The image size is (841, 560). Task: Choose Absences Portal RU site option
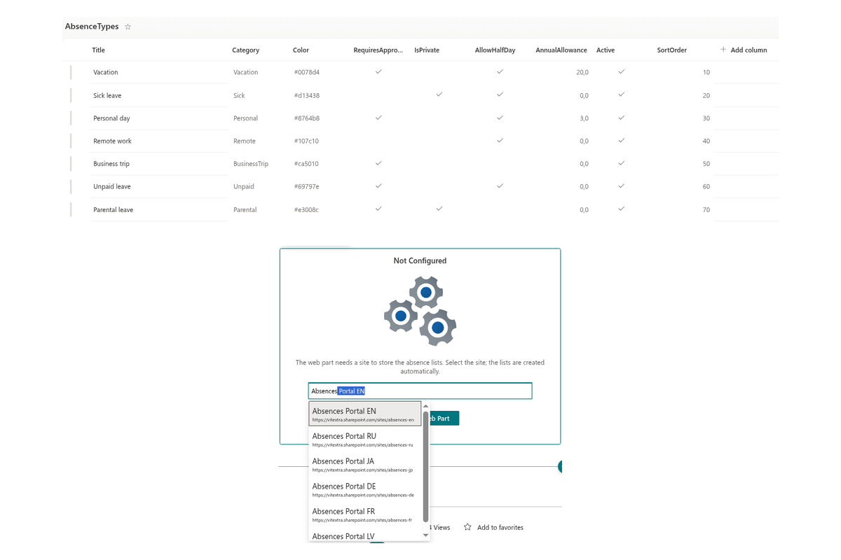(365, 439)
